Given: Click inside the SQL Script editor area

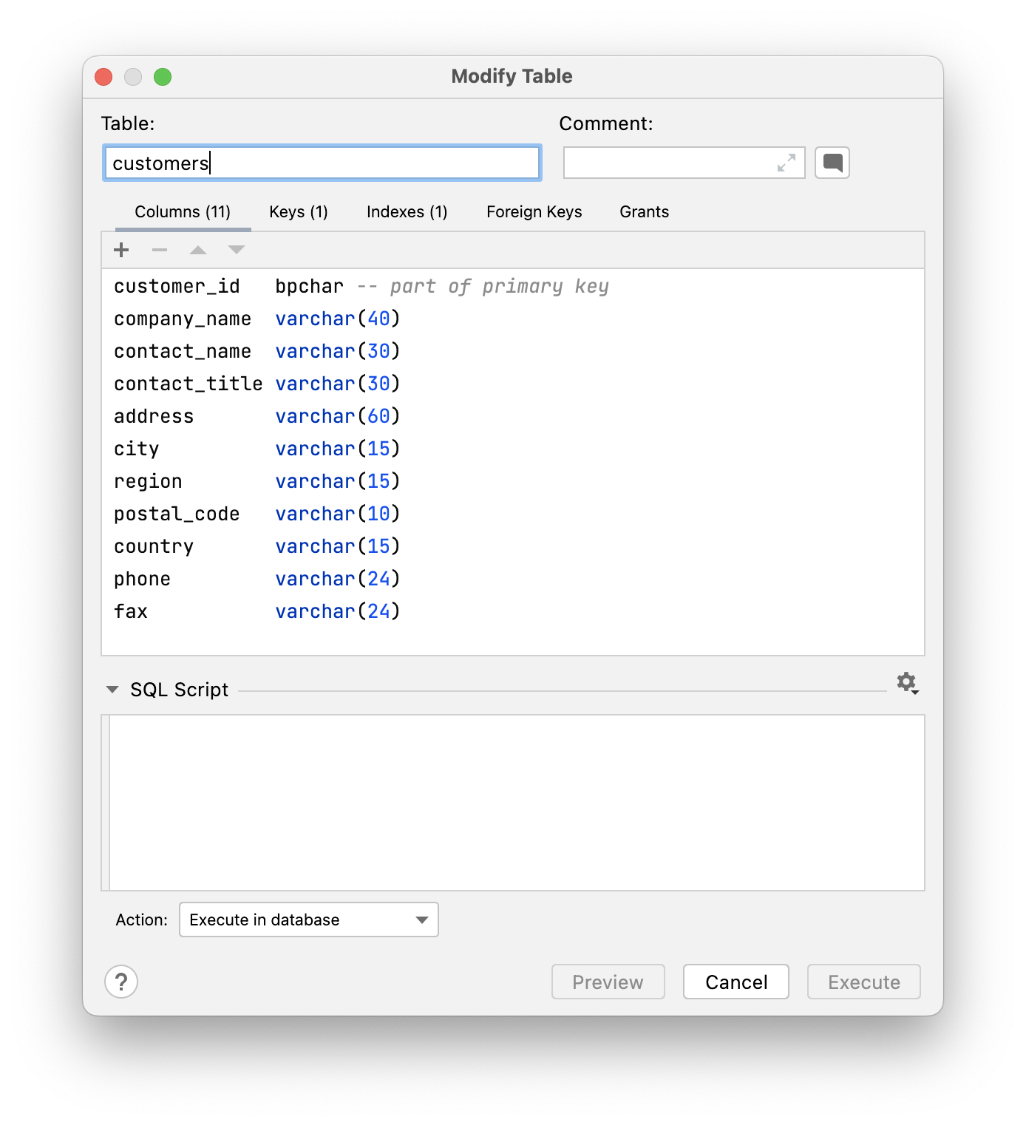Looking at the screenshot, I should [x=517, y=803].
